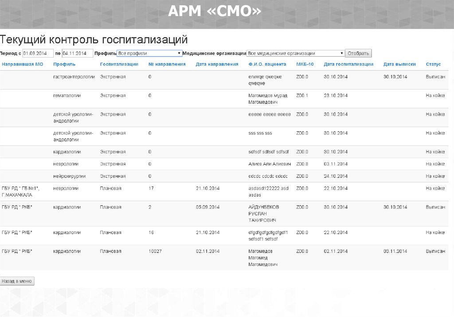This screenshot has height=317, width=454.
Task: Sort by № направления column header
Action: pyautogui.click(x=167, y=64)
